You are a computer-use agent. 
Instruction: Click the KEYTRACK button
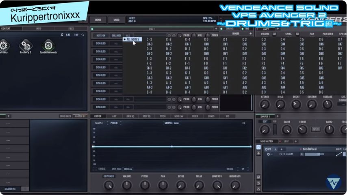[x=108, y=176]
